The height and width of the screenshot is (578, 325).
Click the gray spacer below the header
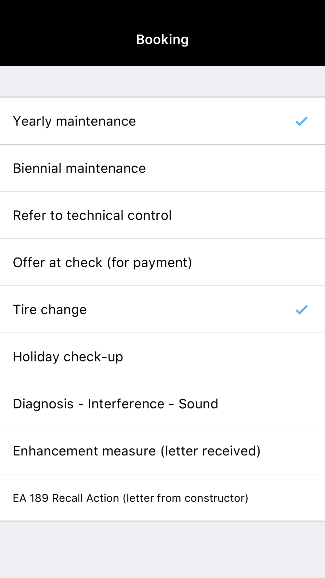[162, 81]
